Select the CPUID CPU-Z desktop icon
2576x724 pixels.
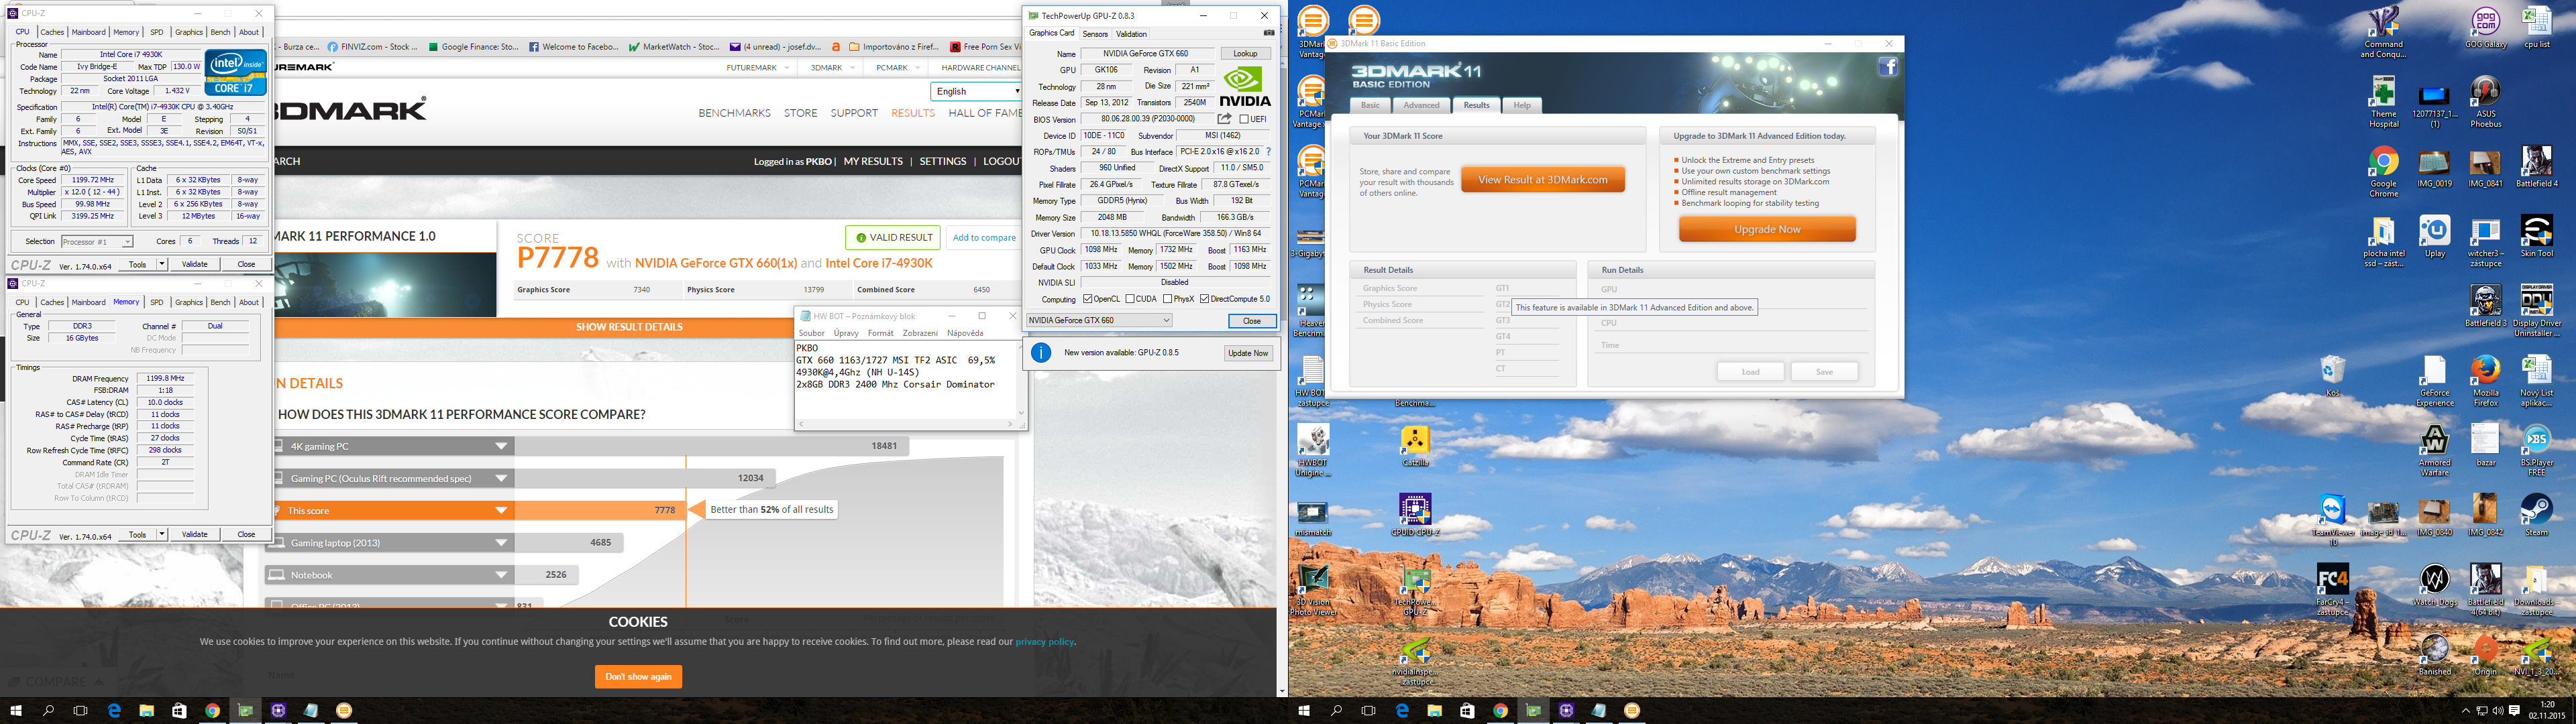tap(1415, 516)
